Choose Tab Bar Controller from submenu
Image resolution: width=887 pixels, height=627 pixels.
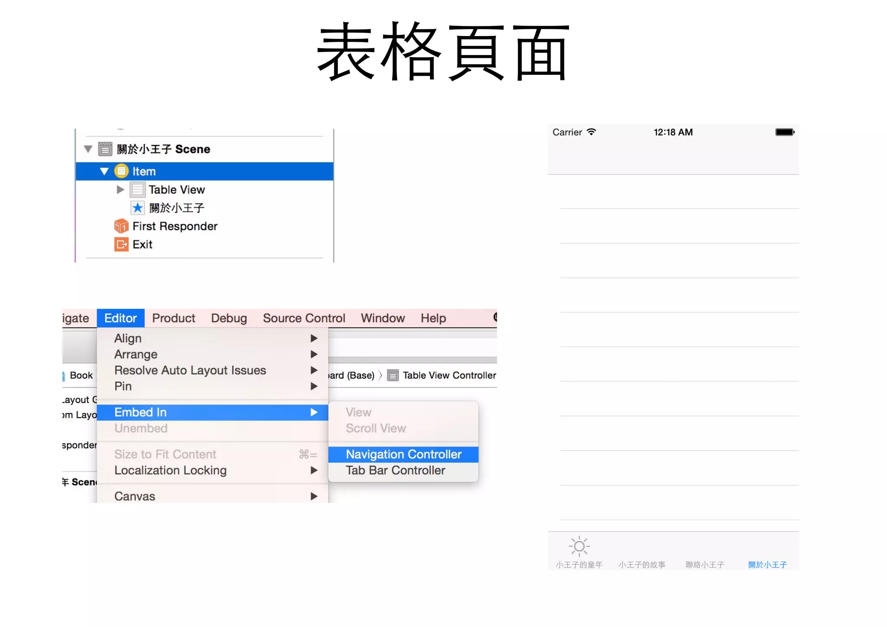404,470
